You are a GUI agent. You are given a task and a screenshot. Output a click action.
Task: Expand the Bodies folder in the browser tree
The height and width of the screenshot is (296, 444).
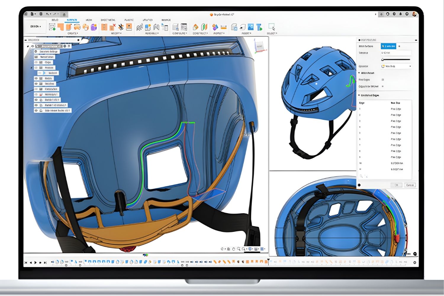point(31,78)
